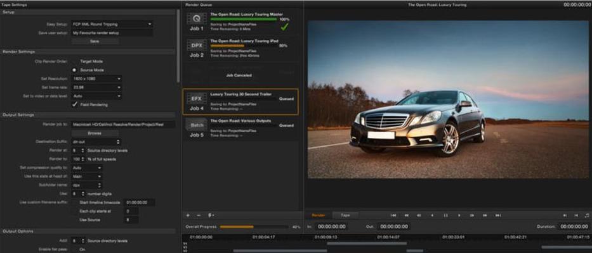The image size is (592, 253).
Task: Switch to the Tape tab
Action: point(345,215)
